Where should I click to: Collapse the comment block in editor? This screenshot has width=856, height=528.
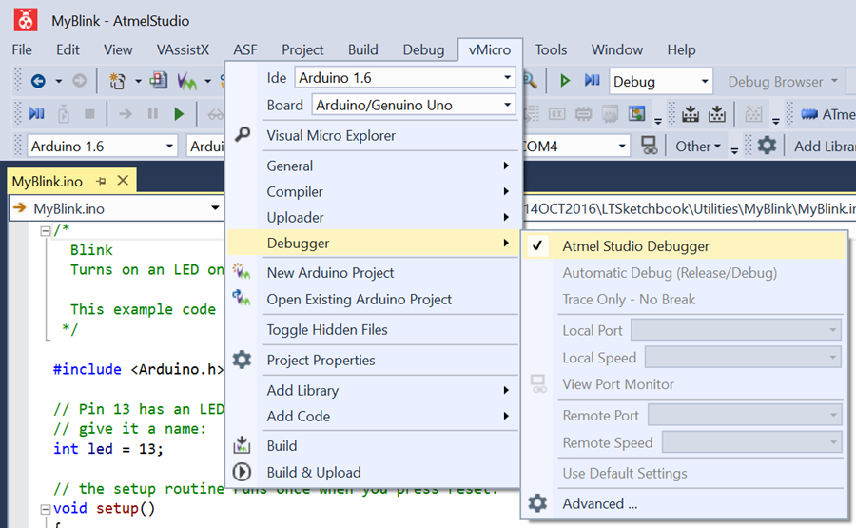coord(46,231)
